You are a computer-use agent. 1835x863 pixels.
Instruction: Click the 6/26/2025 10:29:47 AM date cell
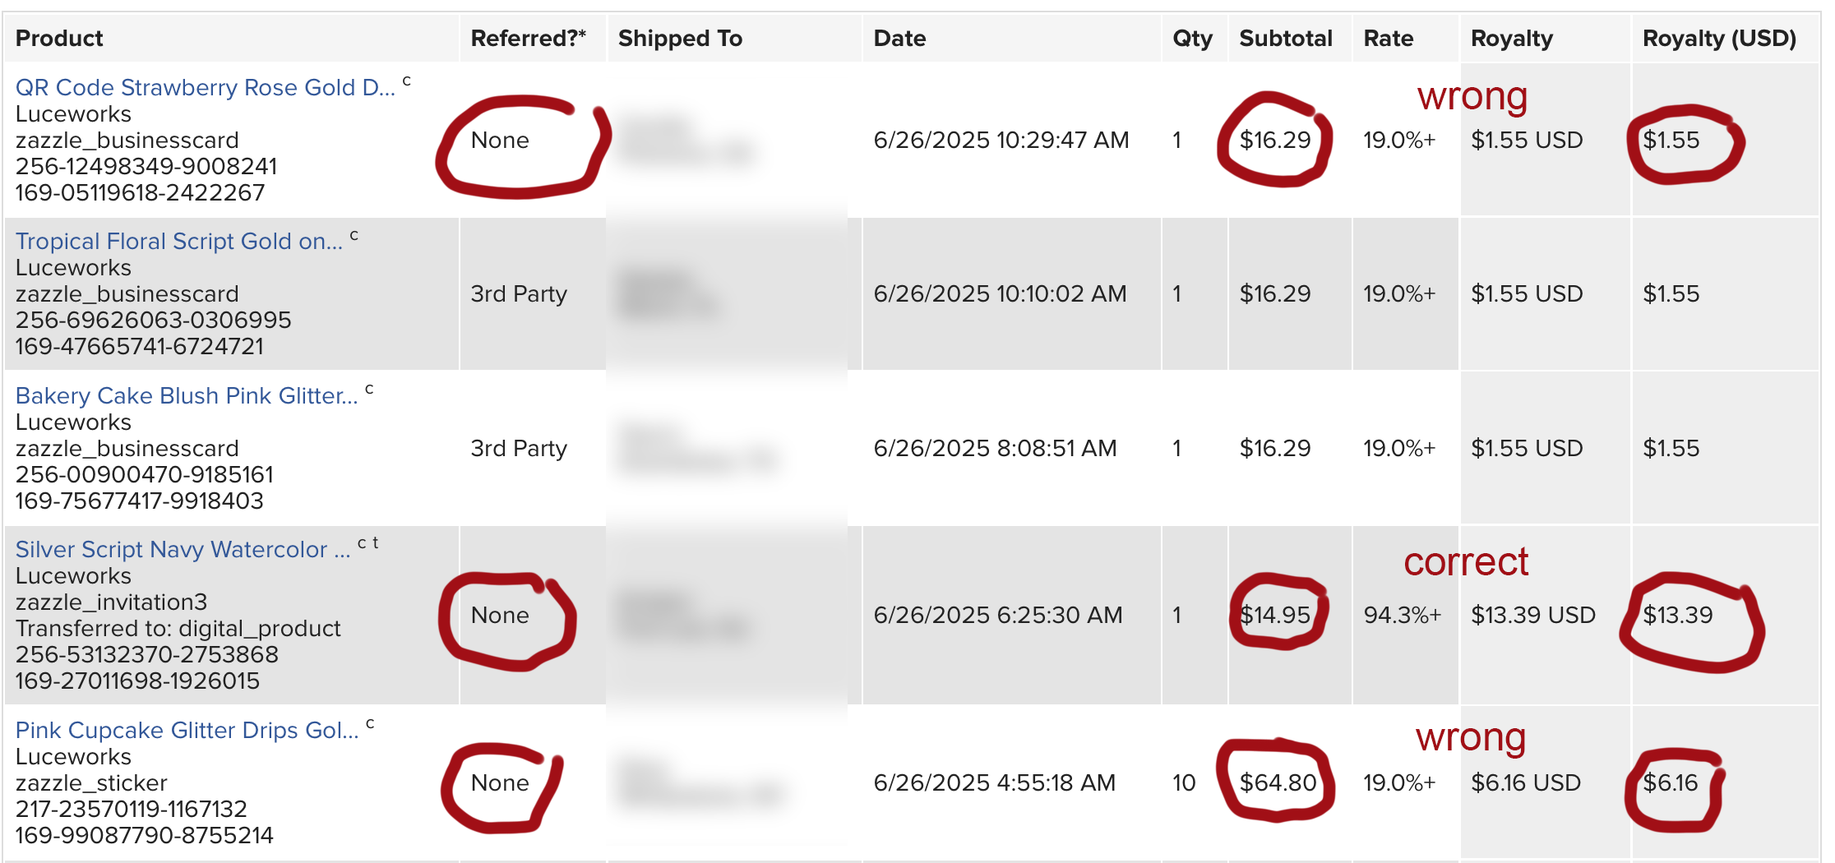(1001, 140)
